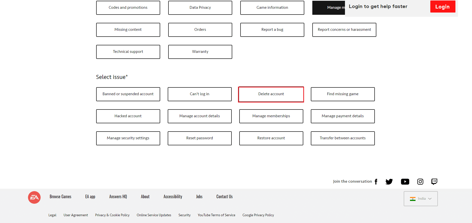This screenshot has height=223, width=472.
Task: Choose the Technical support topic
Action: (x=128, y=52)
